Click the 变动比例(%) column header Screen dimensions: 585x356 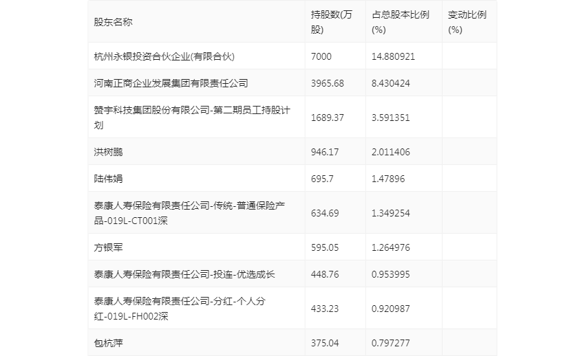(x=467, y=22)
